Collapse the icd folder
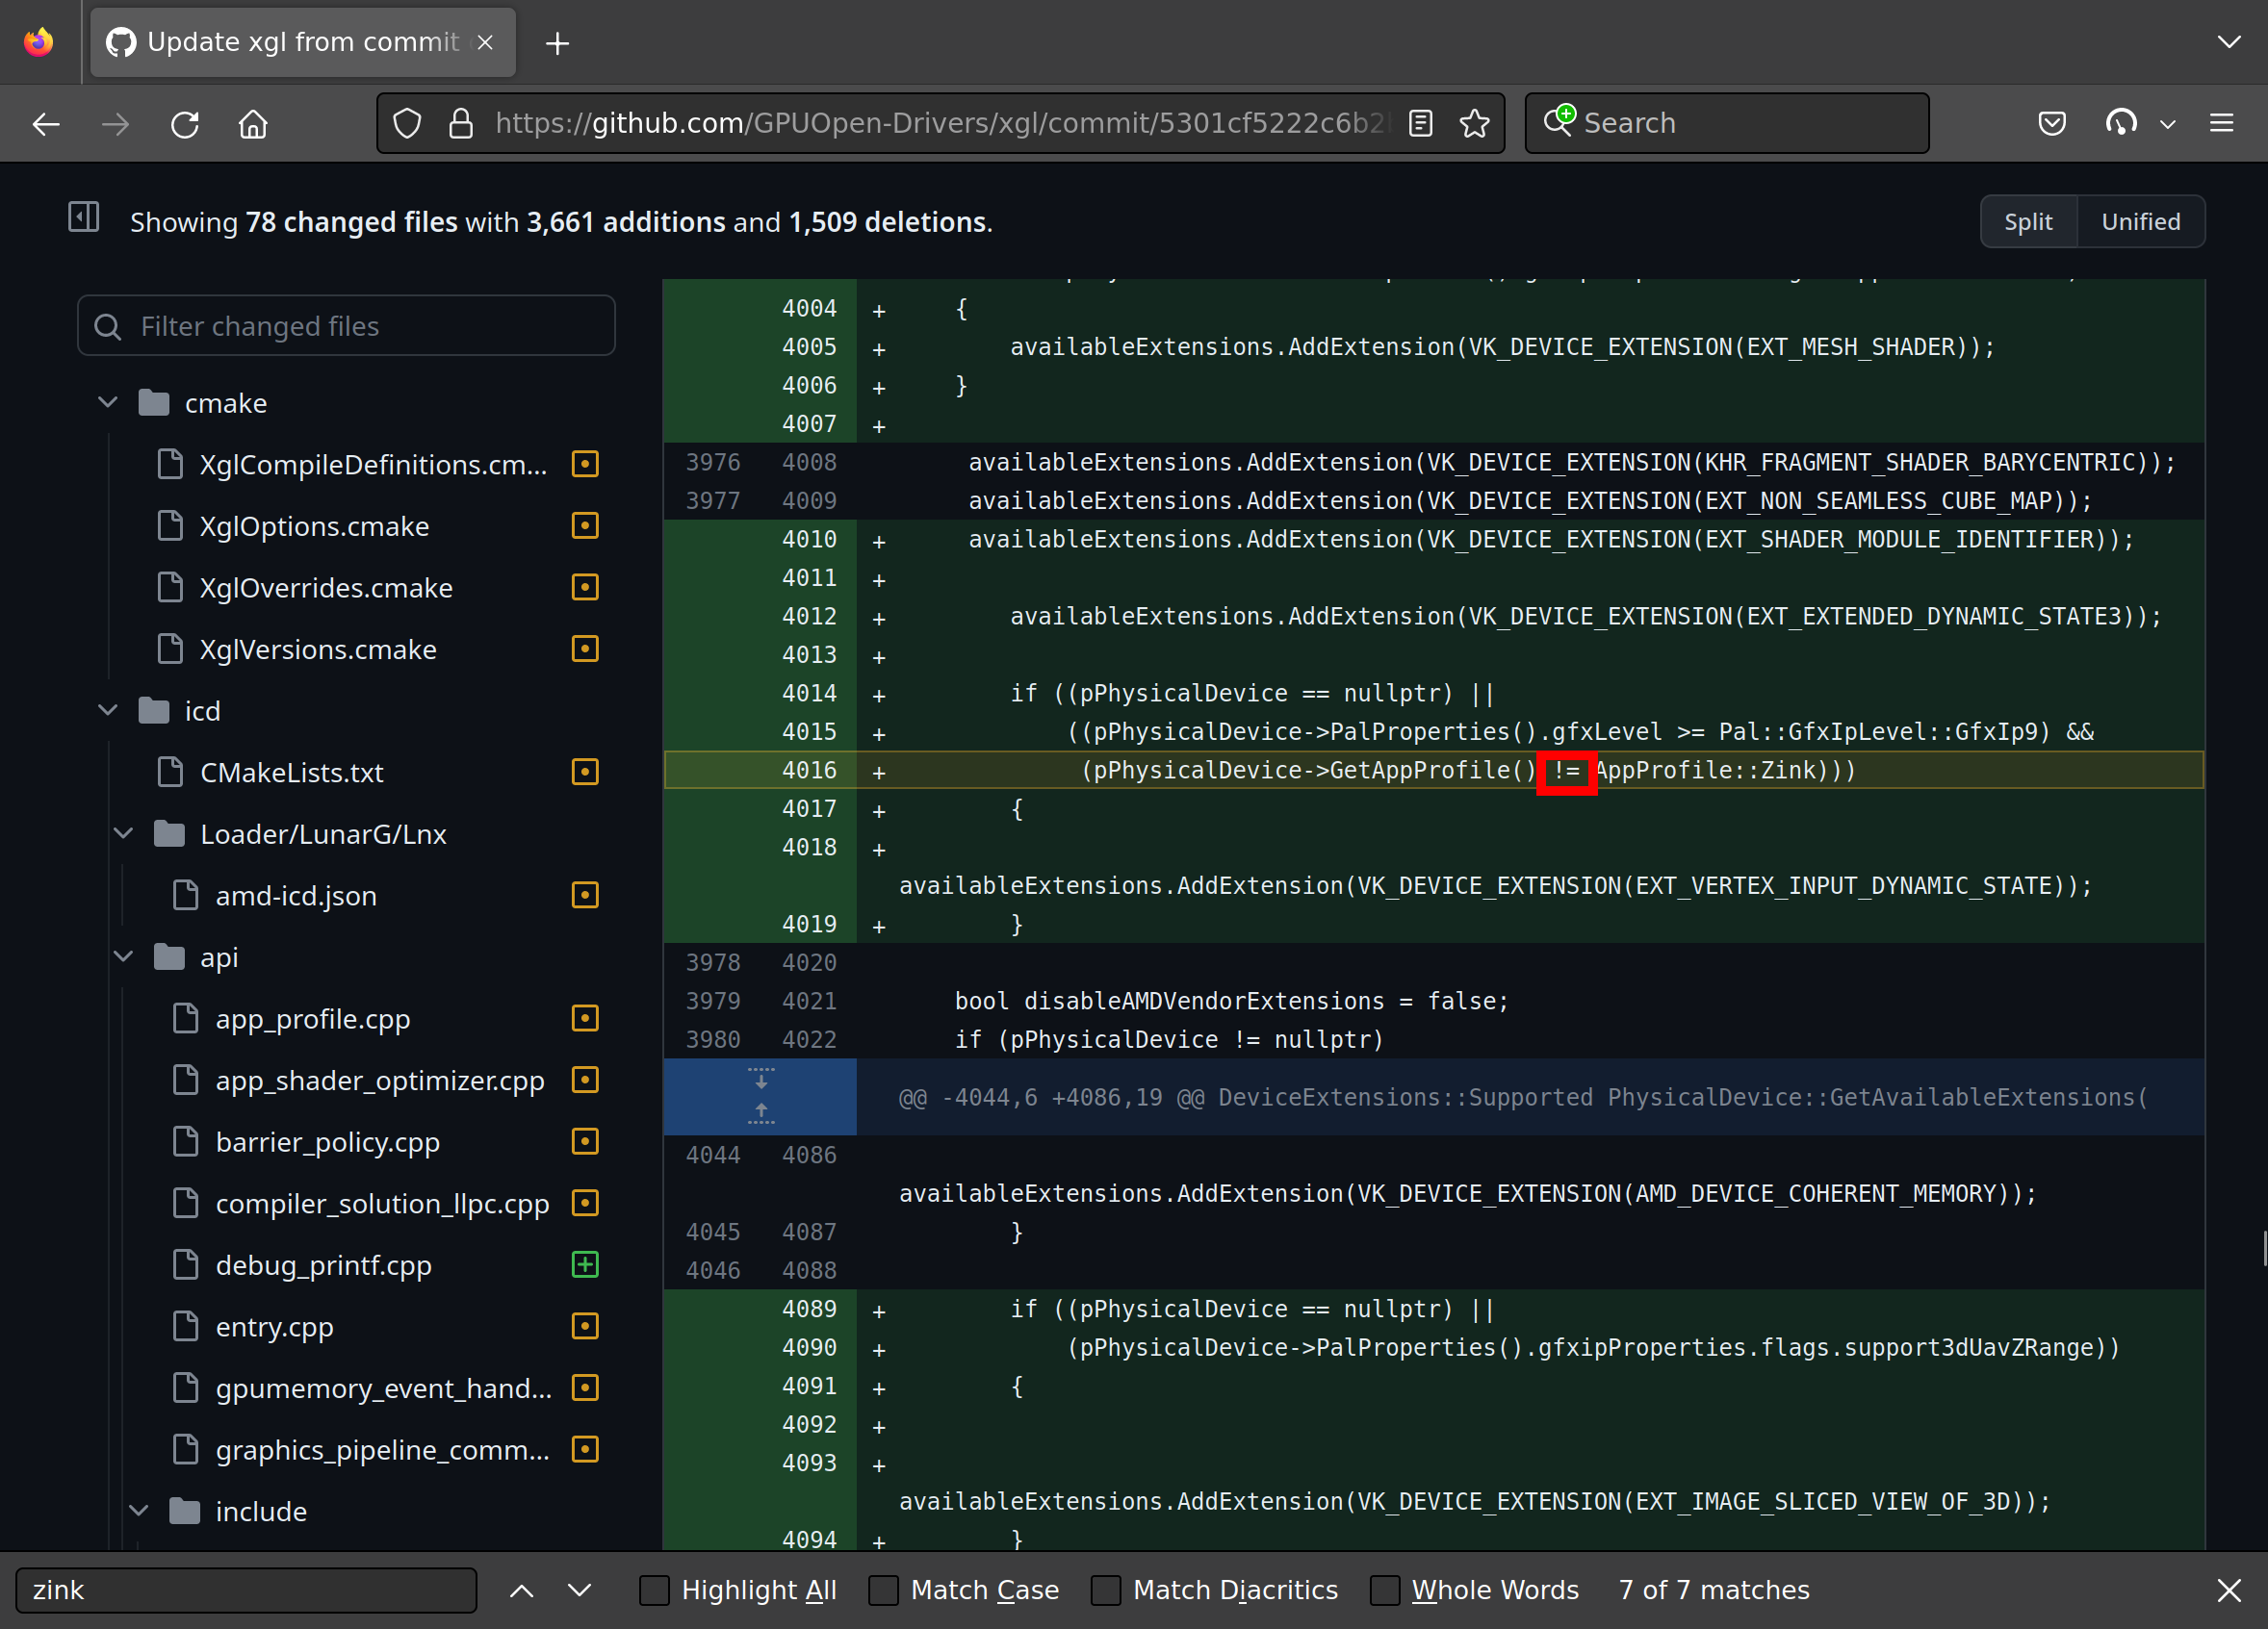2268x1629 pixels. [108, 710]
